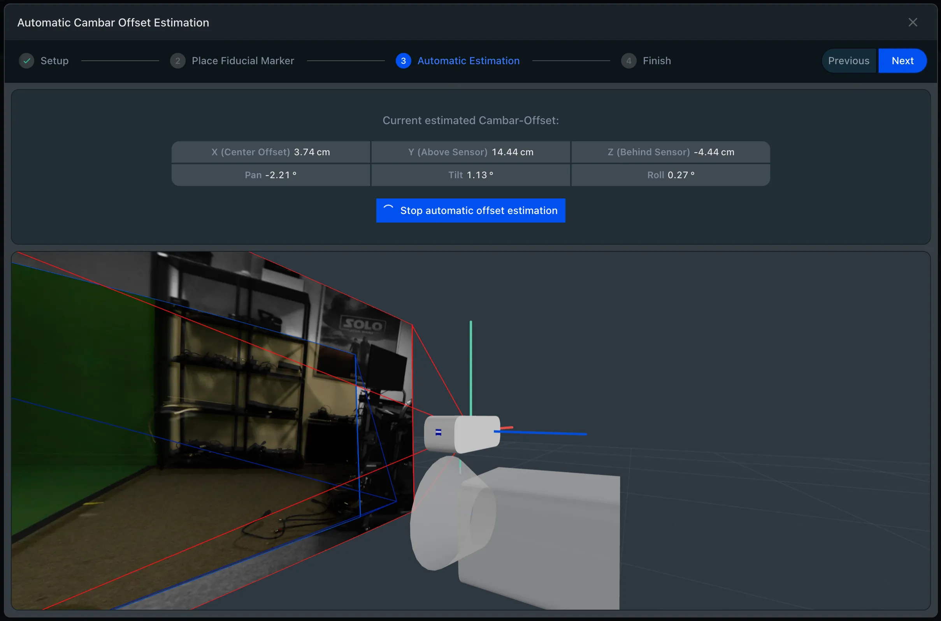This screenshot has height=621, width=941.
Task: Select the Tilt 1.13° value
Action: point(470,175)
